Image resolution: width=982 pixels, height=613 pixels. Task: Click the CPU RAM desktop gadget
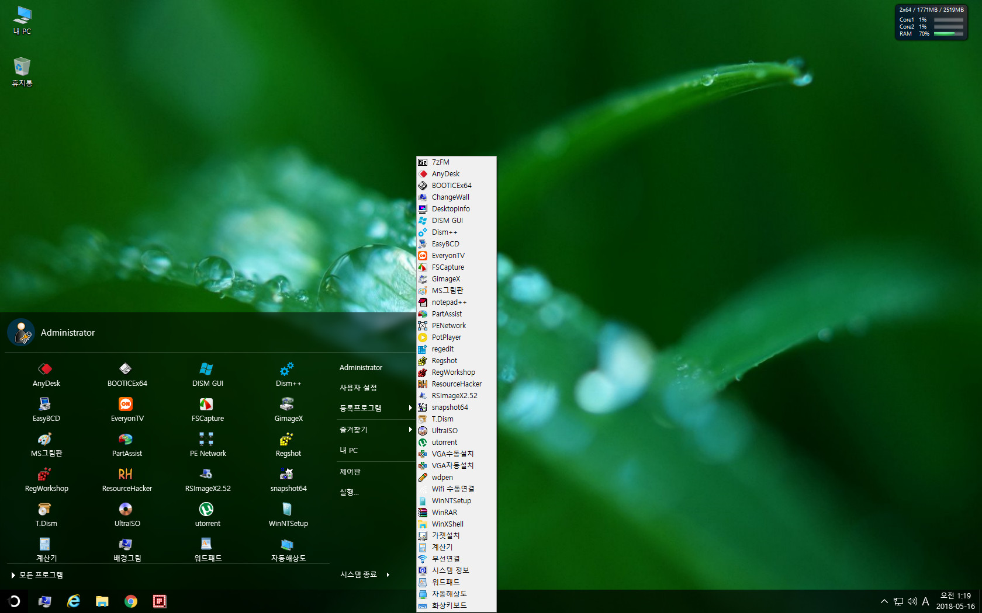tap(931, 22)
